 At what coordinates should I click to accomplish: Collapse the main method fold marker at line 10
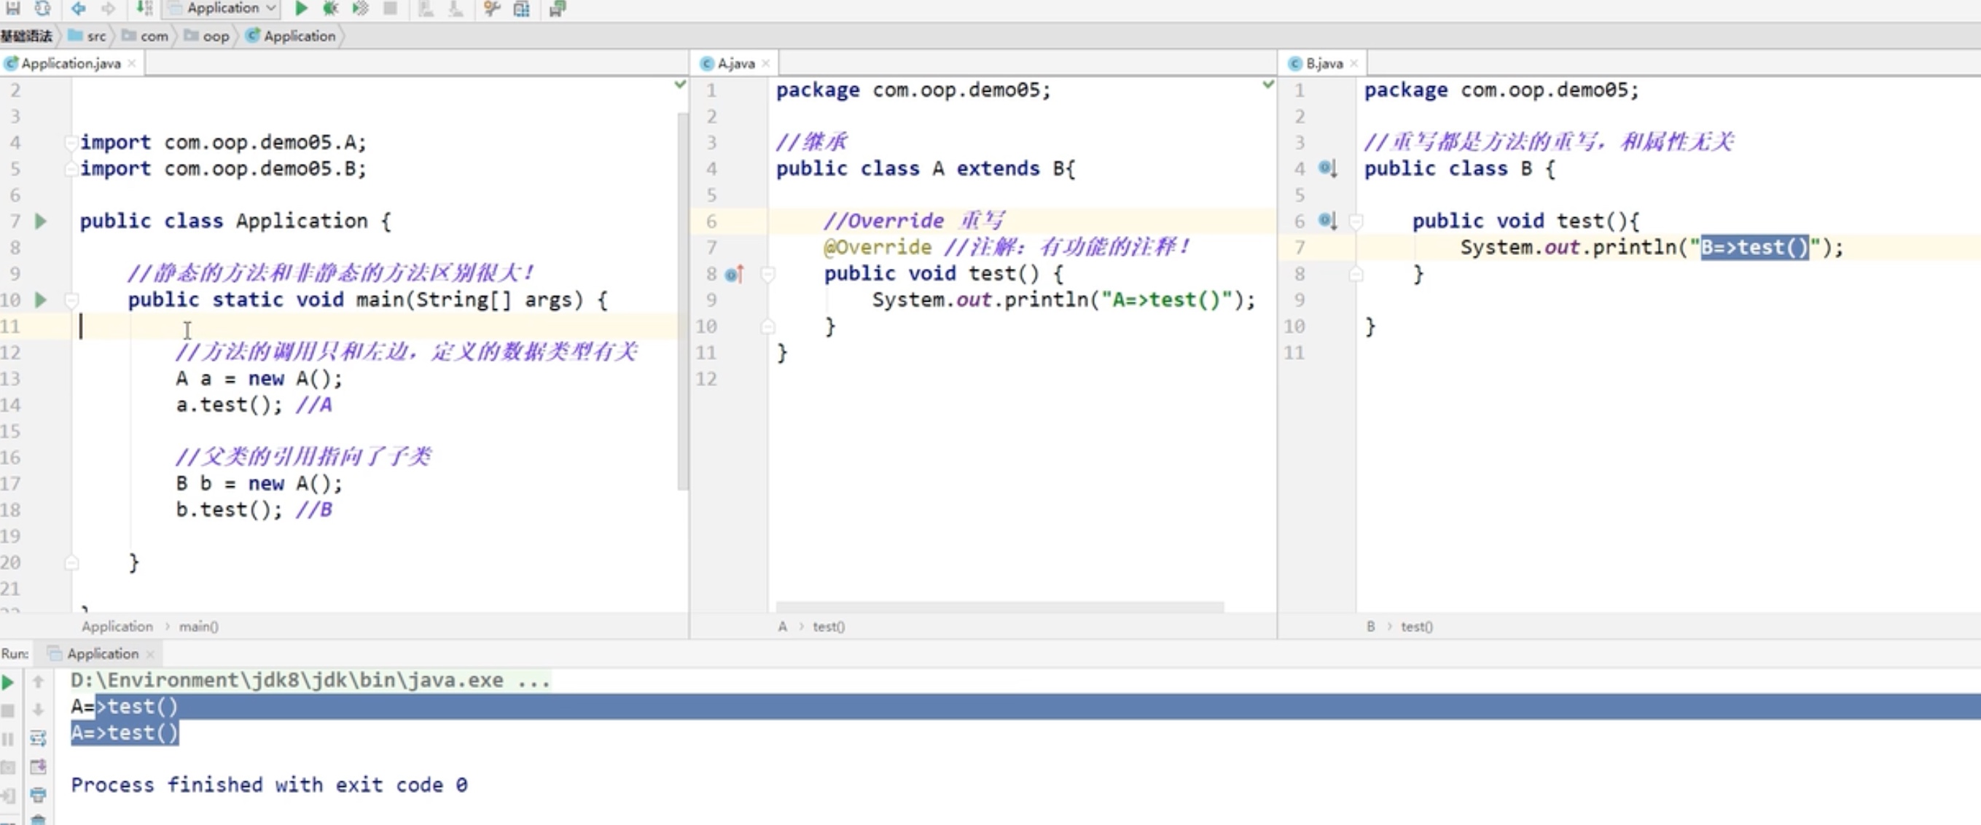pos(71,300)
